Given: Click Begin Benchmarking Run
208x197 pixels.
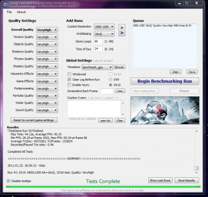Looking at the screenshot, I should point(165,81).
